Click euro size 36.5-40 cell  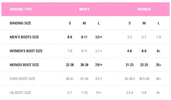point(144,79)
